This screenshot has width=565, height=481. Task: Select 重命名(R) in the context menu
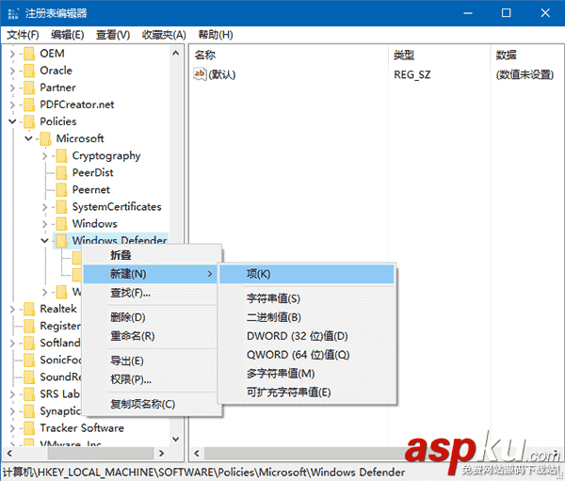150,336
